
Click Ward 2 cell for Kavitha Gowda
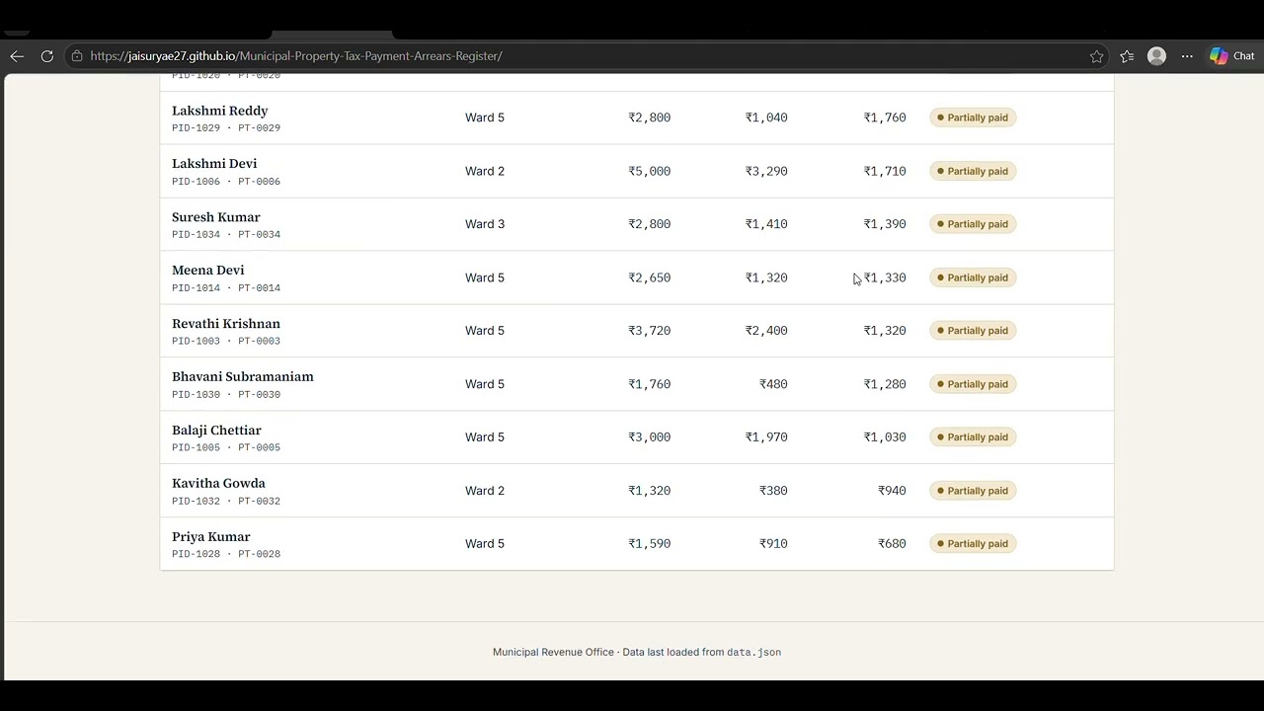coord(485,491)
